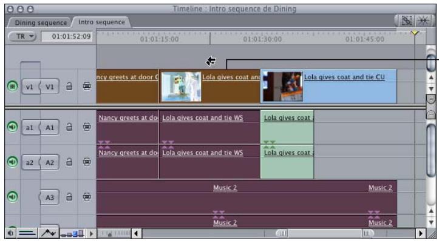Click the V1 destination control
439x241 pixels.
[x=50, y=87]
